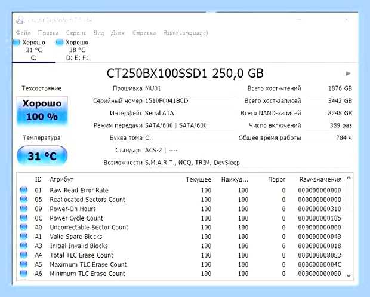Click firmware value MU01
This screenshot has width=370, height=297.
(153, 88)
